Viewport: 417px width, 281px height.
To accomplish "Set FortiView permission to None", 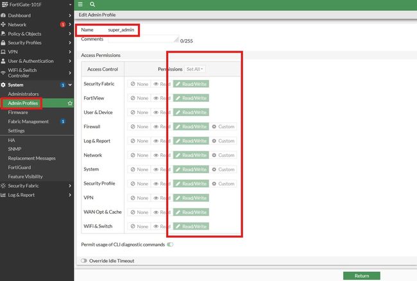I will (x=139, y=98).
